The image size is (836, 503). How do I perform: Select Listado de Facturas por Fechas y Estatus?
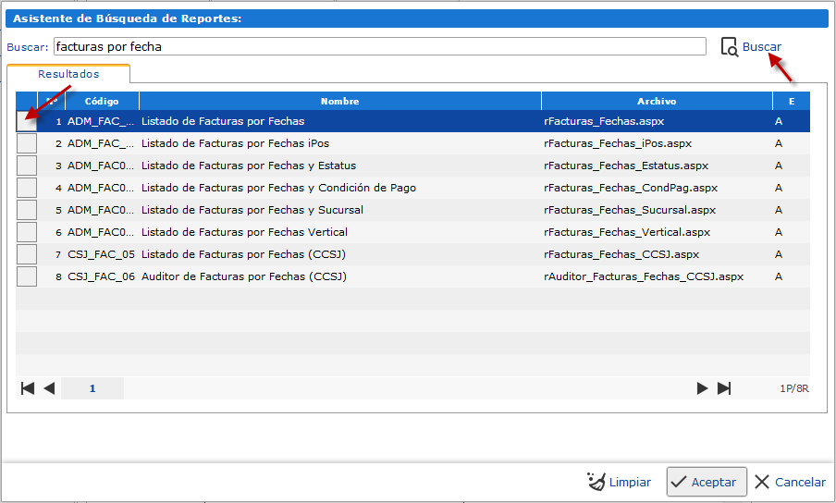coord(248,166)
